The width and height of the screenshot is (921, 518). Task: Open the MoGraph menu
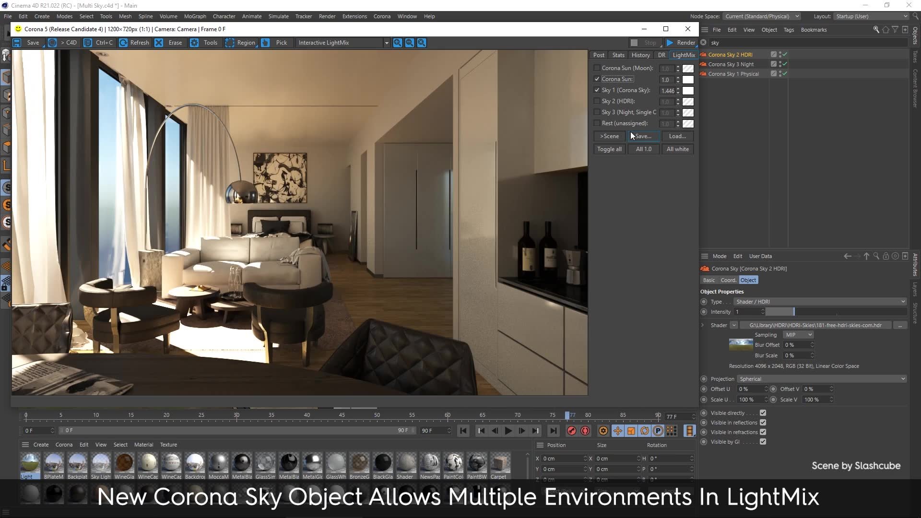click(x=195, y=16)
